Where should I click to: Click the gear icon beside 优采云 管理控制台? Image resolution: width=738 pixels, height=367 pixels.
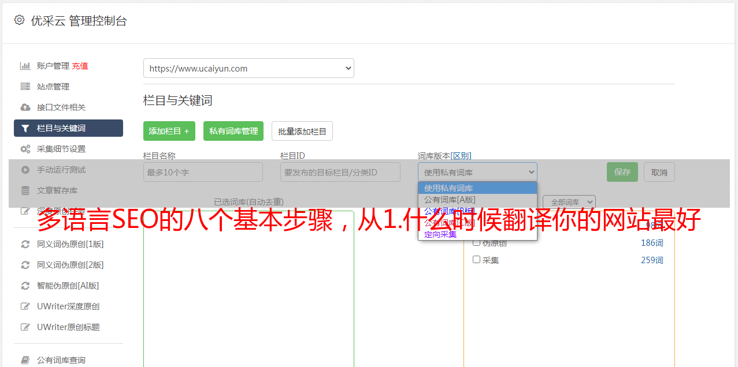(x=19, y=20)
